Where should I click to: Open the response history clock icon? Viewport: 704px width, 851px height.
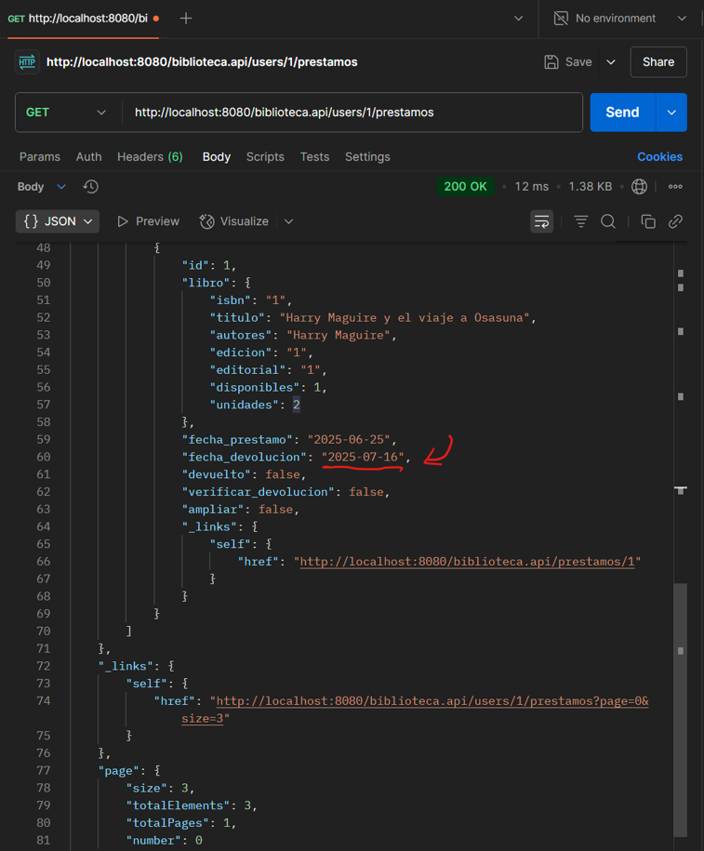tap(90, 187)
